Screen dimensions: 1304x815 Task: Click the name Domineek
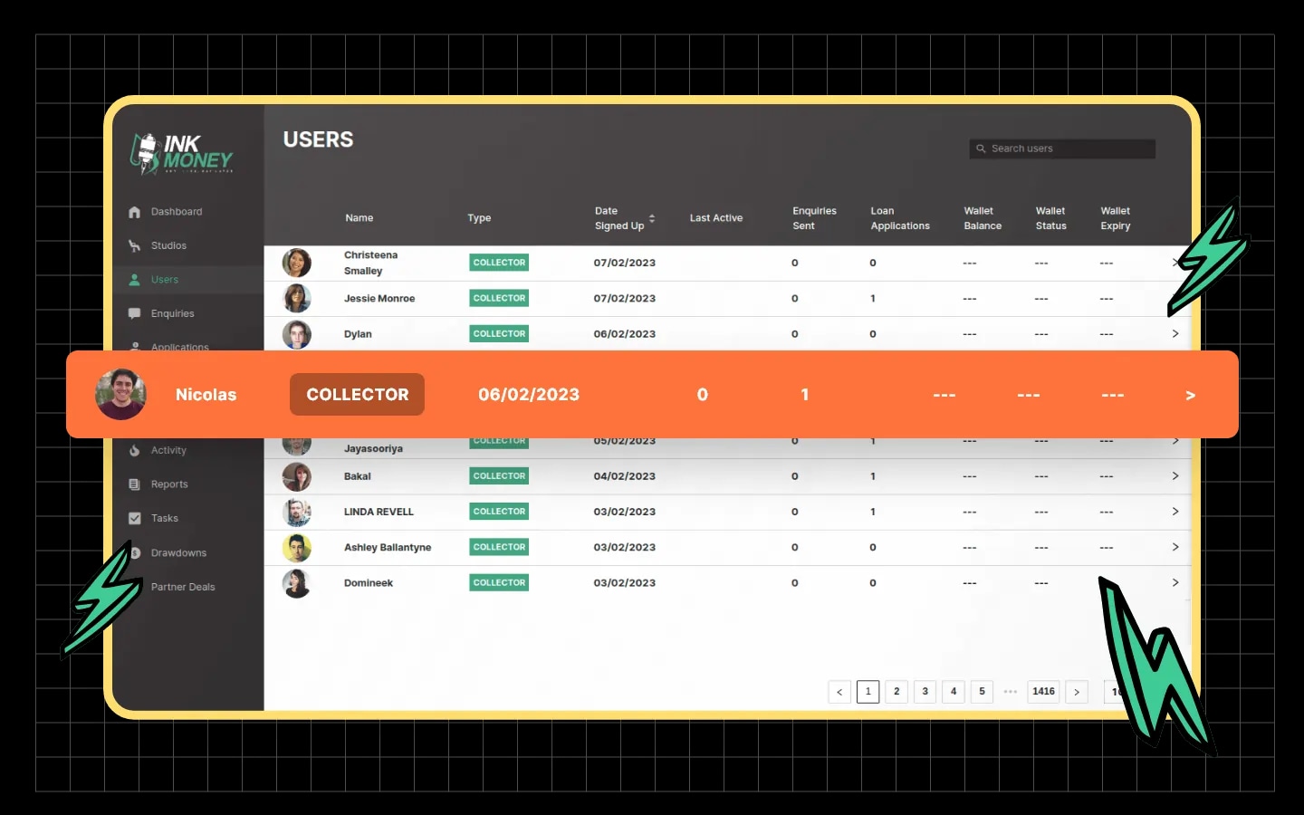pyautogui.click(x=369, y=583)
